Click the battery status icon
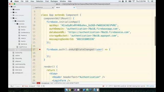The image size is (164, 92). pos(130,1)
